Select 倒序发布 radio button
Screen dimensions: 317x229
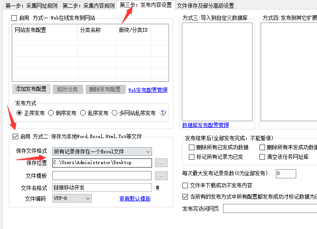coord(51,113)
